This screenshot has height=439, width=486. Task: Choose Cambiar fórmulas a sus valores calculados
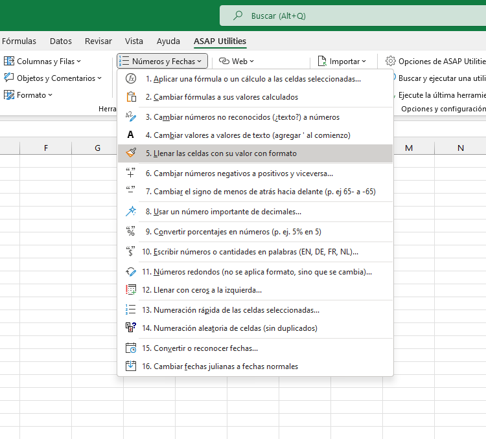(x=255, y=97)
